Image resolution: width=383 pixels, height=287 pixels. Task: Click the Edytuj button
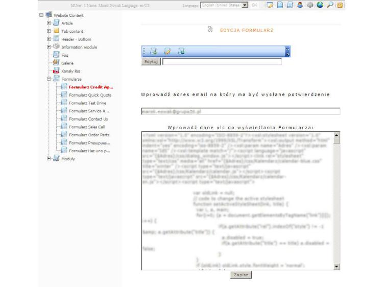click(151, 62)
